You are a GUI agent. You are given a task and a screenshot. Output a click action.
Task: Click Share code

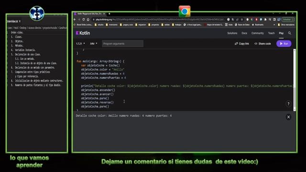point(262,43)
